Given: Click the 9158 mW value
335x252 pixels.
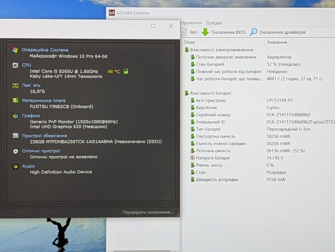Looking at the screenshot, I should pyautogui.click(x=275, y=179).
